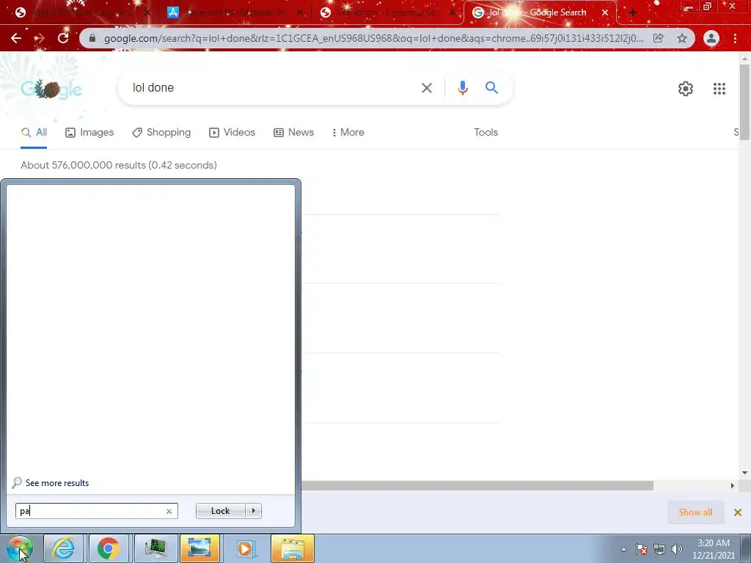Share this page via address bar icon
The height and width of the screenshot is (563, 751).
[659, 38]
